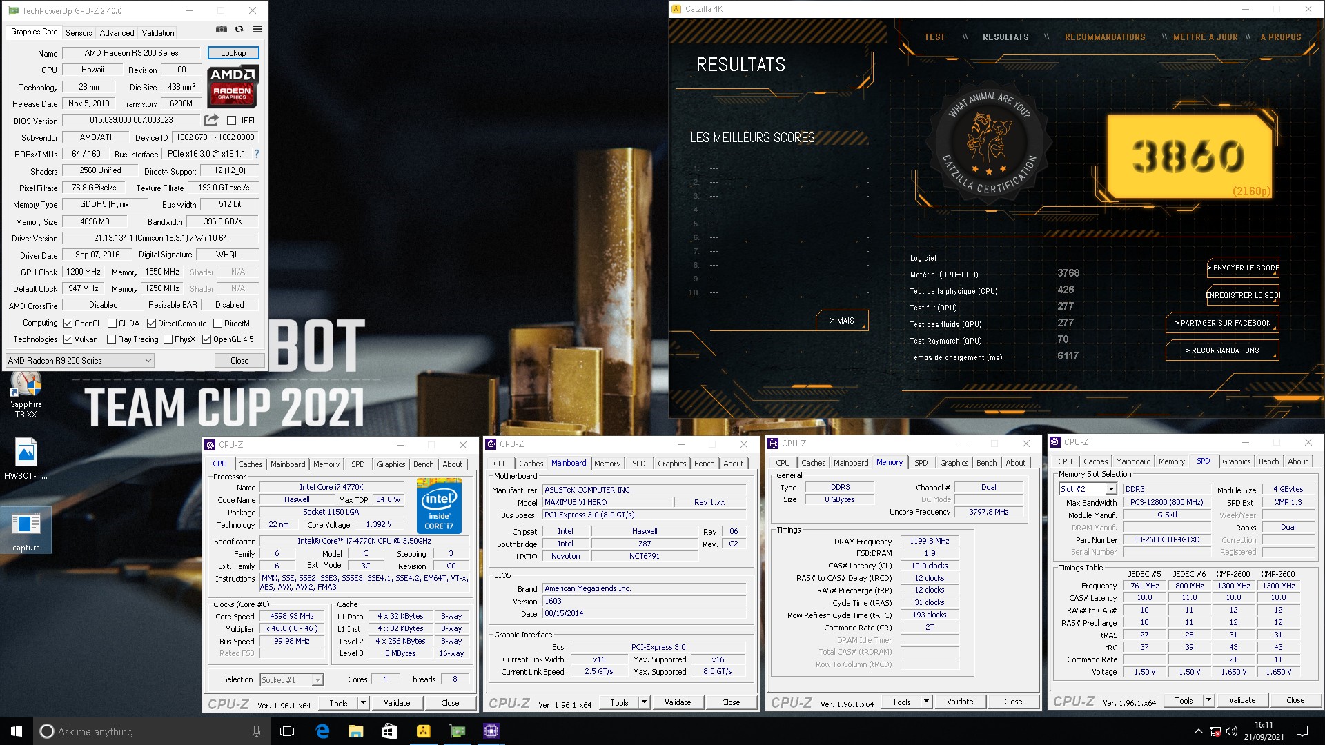Open the AMD Radeon R9 200 Series GPU dropdown
Image resolution: width=1325 pixels, height=745 pixels.
click(x=79, y=361)
